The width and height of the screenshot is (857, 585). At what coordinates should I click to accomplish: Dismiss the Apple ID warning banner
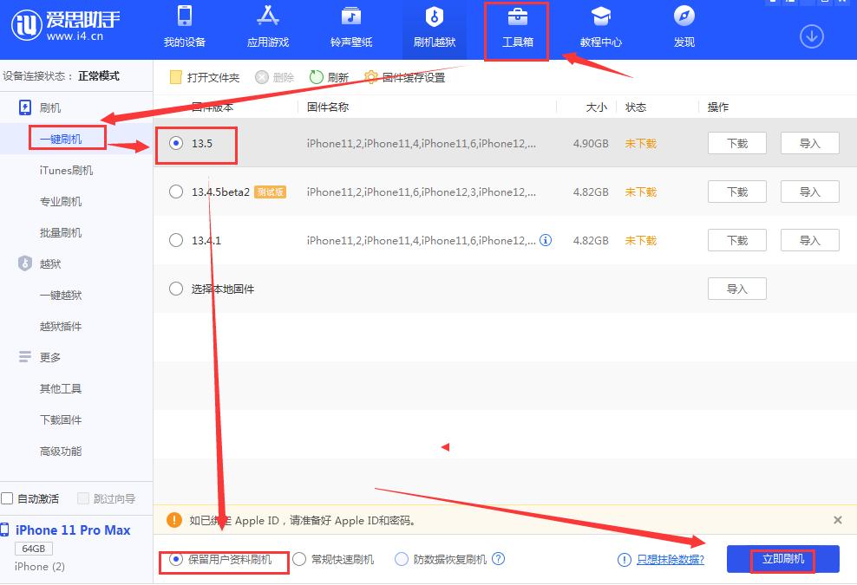[x=837, y=520]
